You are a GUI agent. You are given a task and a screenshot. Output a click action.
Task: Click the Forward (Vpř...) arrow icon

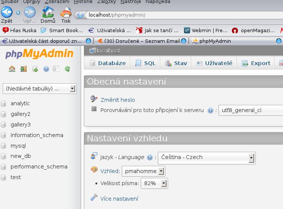click(x=30, y=12)
